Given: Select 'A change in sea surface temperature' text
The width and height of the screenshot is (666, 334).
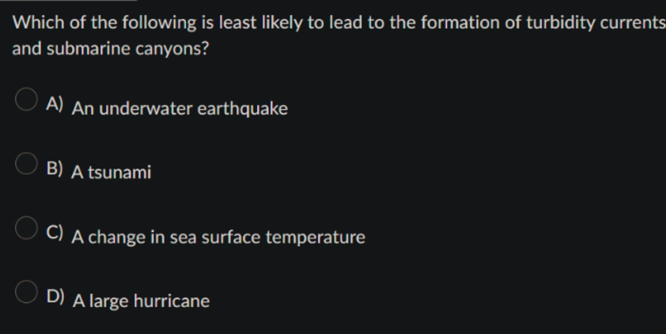Looking at the screenshot, I should pos(218,237).
